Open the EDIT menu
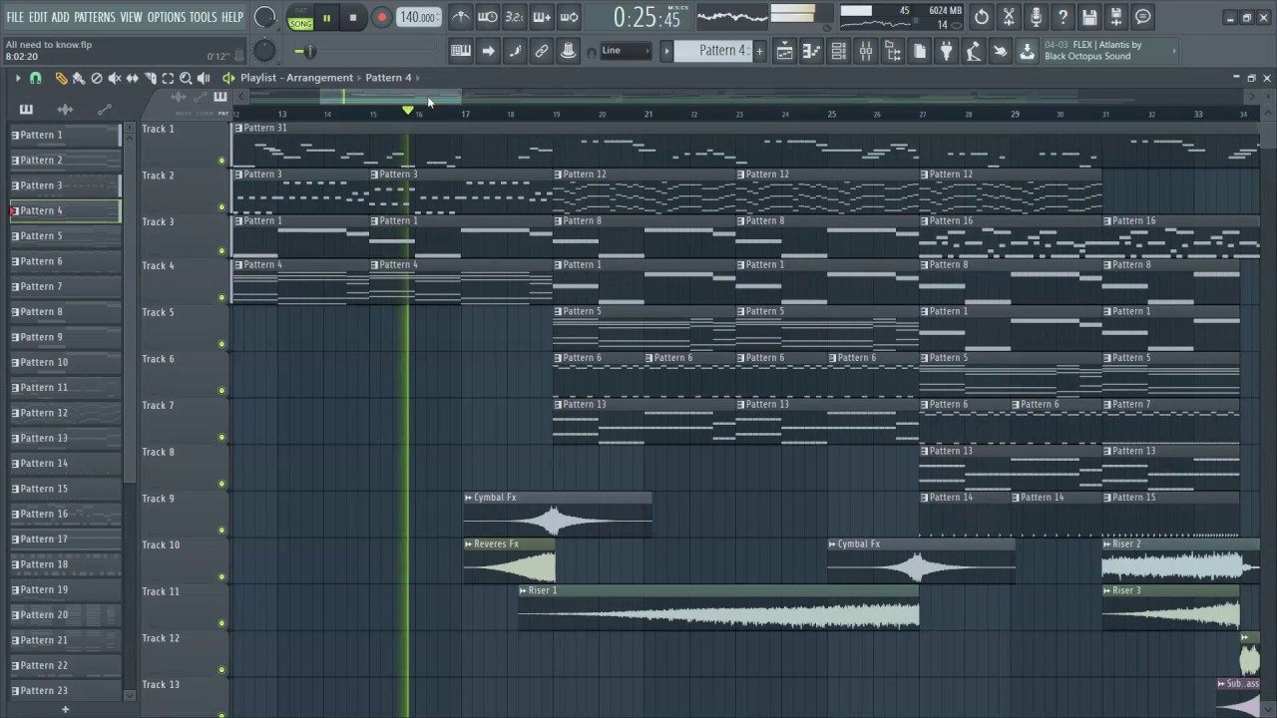This screenshot has height=718, width=1277. (38, 17)
